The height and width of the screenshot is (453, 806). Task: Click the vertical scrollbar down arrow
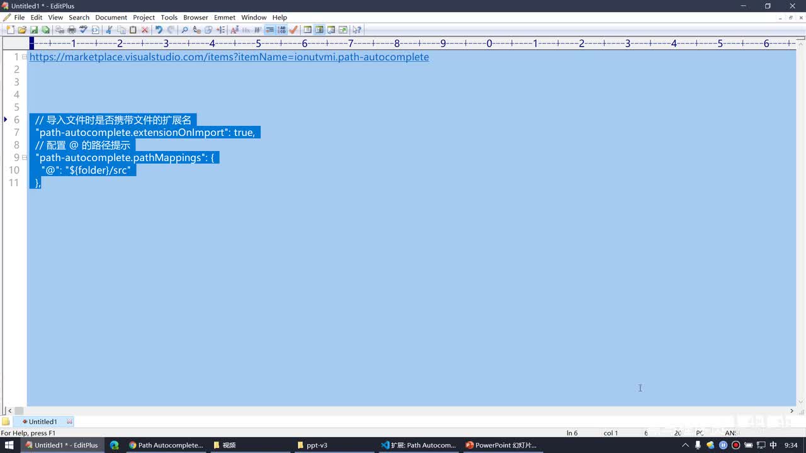click(801, 401)
